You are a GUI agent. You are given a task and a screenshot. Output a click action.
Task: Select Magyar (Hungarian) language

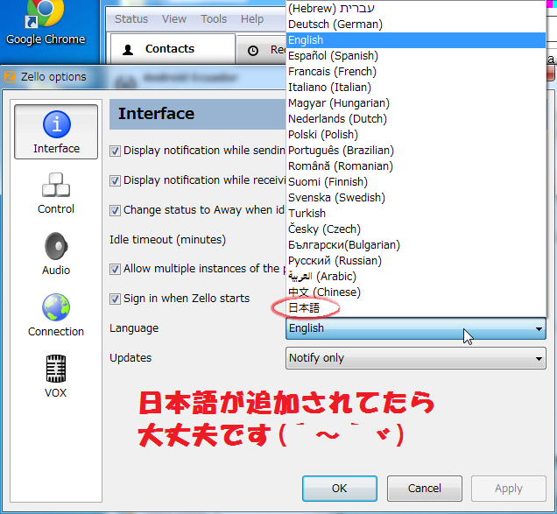click(416, 103)
